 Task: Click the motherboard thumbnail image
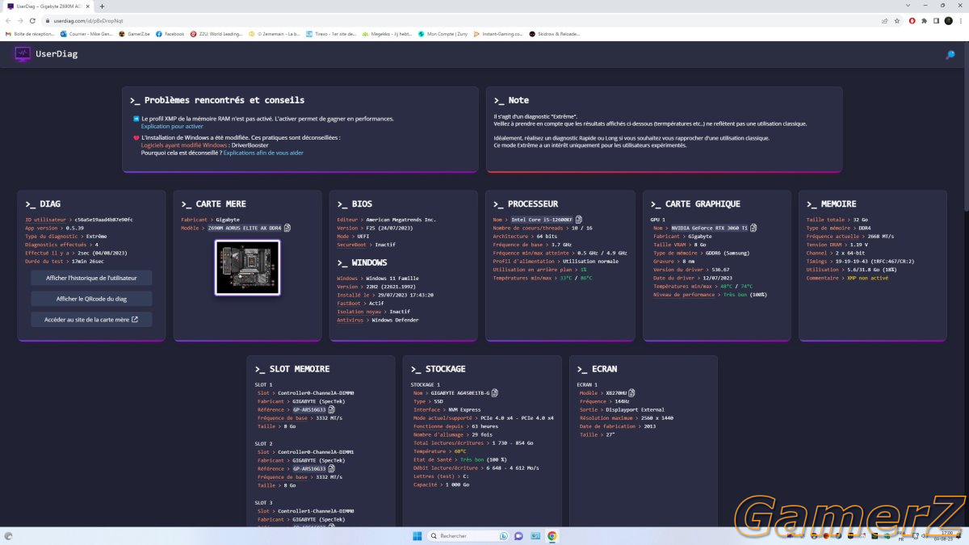248,267
